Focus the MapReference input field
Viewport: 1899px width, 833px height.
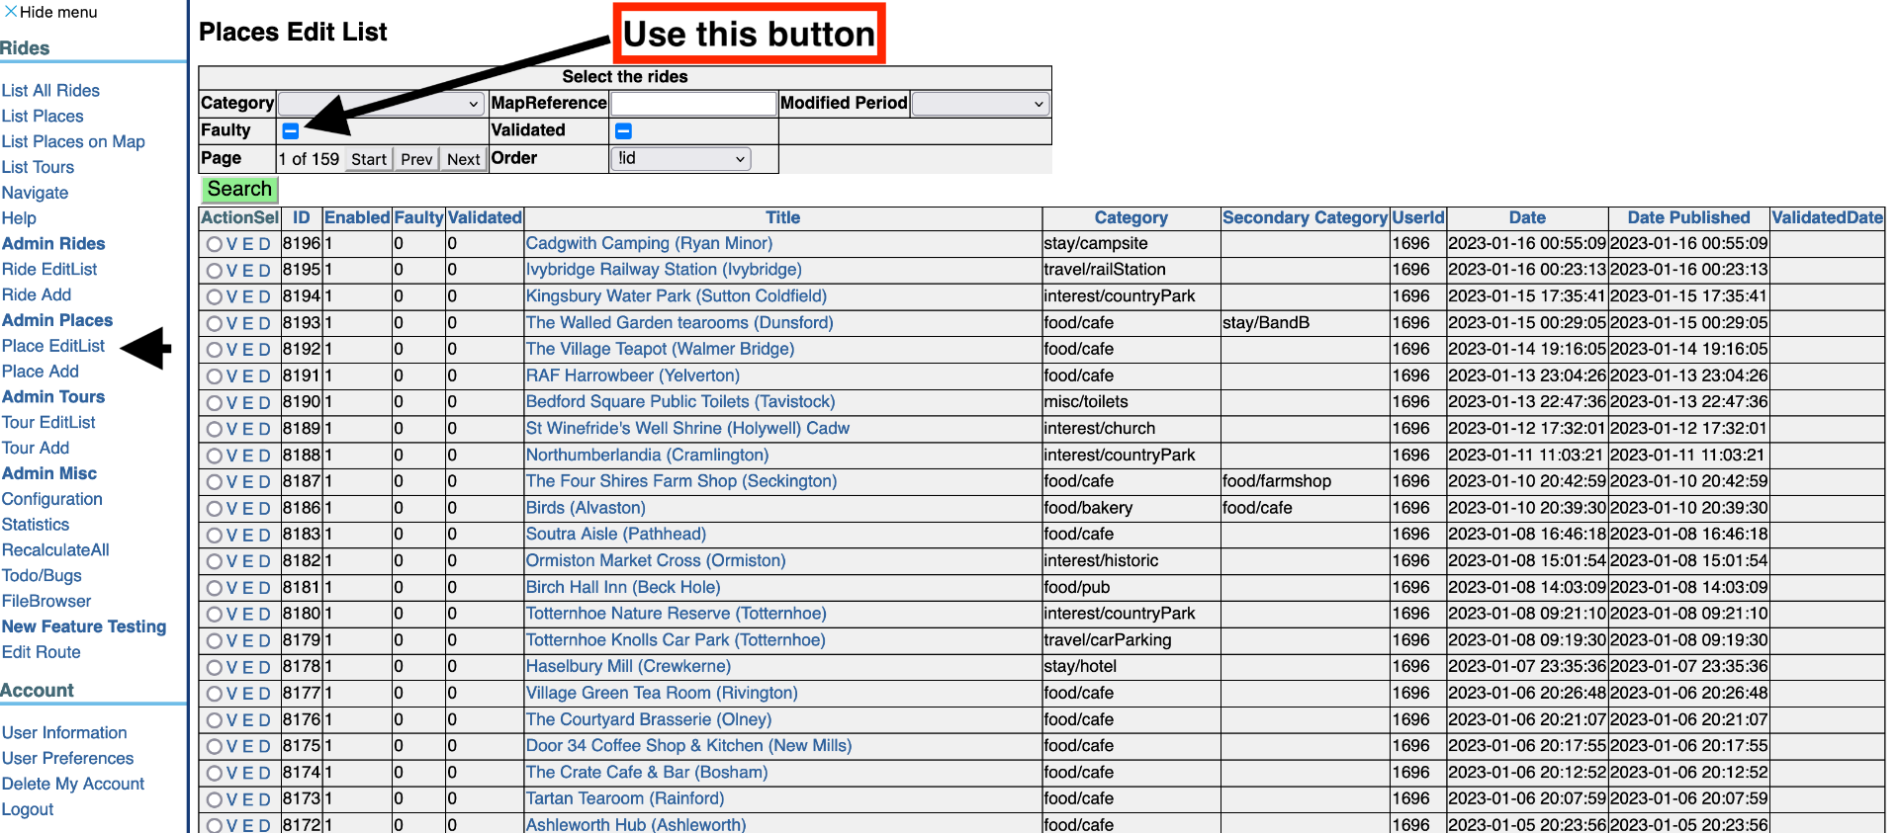click(x=692, y=104)
